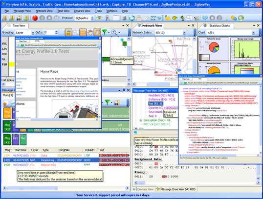Click the clipboard icon in main toolbar
The height and width of the screenshot is (199, 263).
point(139,18)
